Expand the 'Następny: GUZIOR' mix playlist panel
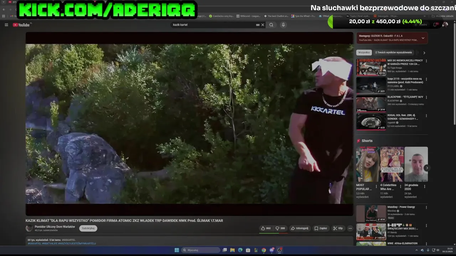The image size is (456, 256). 423,38
